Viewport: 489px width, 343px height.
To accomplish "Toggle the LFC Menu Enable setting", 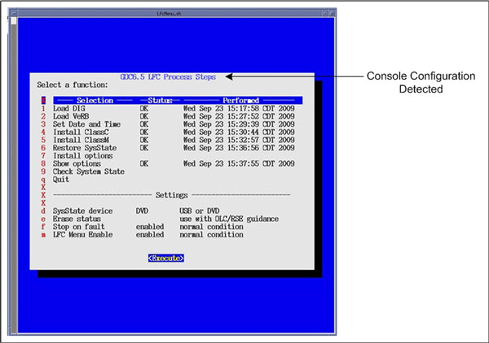I will pyautogui.click(x=82, y=235).
